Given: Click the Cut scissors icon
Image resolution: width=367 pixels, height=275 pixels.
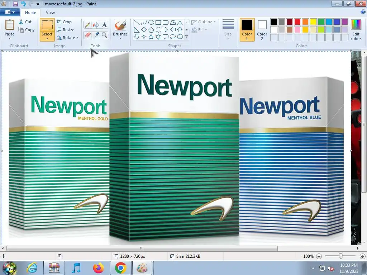Looking at the screenshot, I should 21,22.
